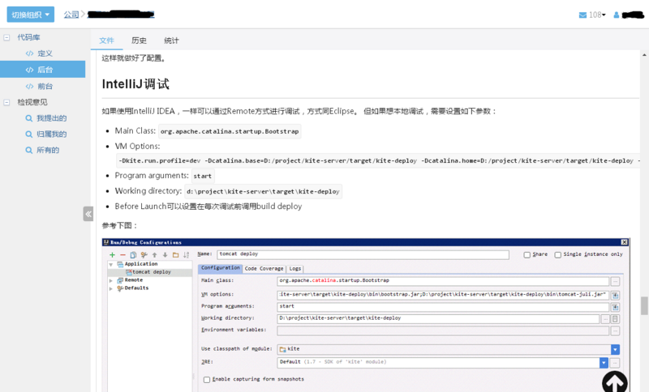The height and width of the screenshot is (392, 649).
Task: Open the Use classpath of module dropdown
Action: [615, 349]
